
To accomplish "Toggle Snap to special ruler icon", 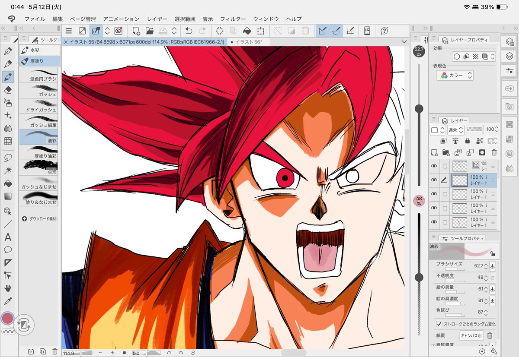I will point(336,31).
